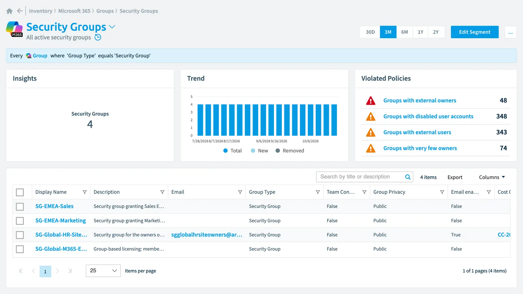Filter the Display Name column
The width and height of the screenshot is (523, 294).
[x=85, y=192]
